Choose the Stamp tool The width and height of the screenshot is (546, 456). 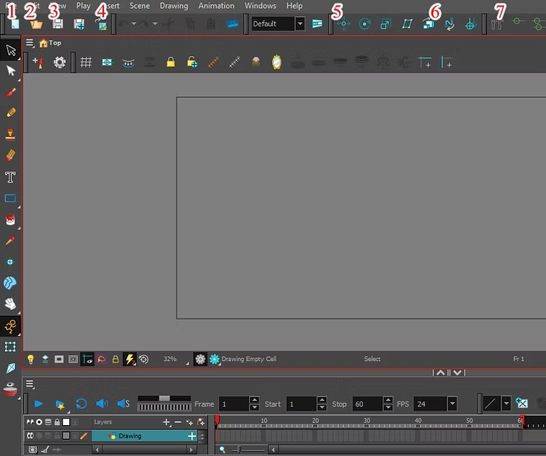pos(10,134)
